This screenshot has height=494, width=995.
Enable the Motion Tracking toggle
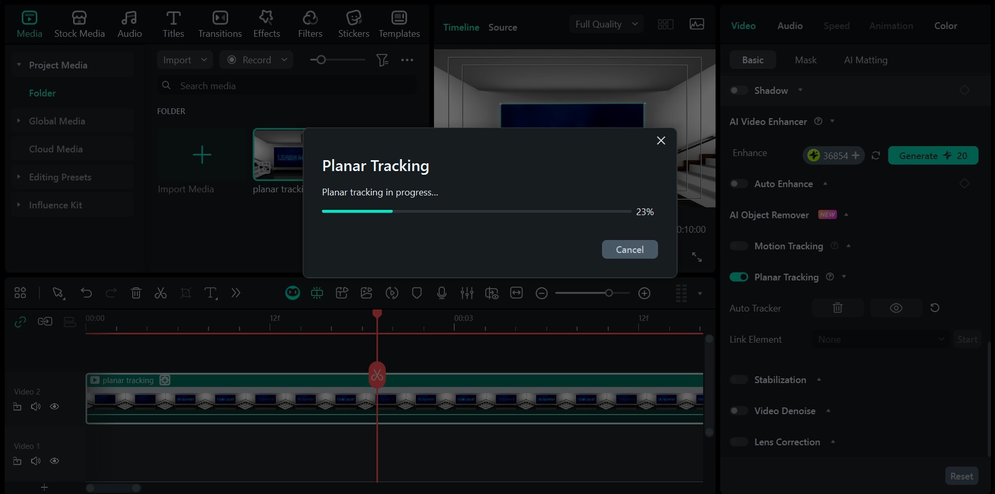[738, 246]
